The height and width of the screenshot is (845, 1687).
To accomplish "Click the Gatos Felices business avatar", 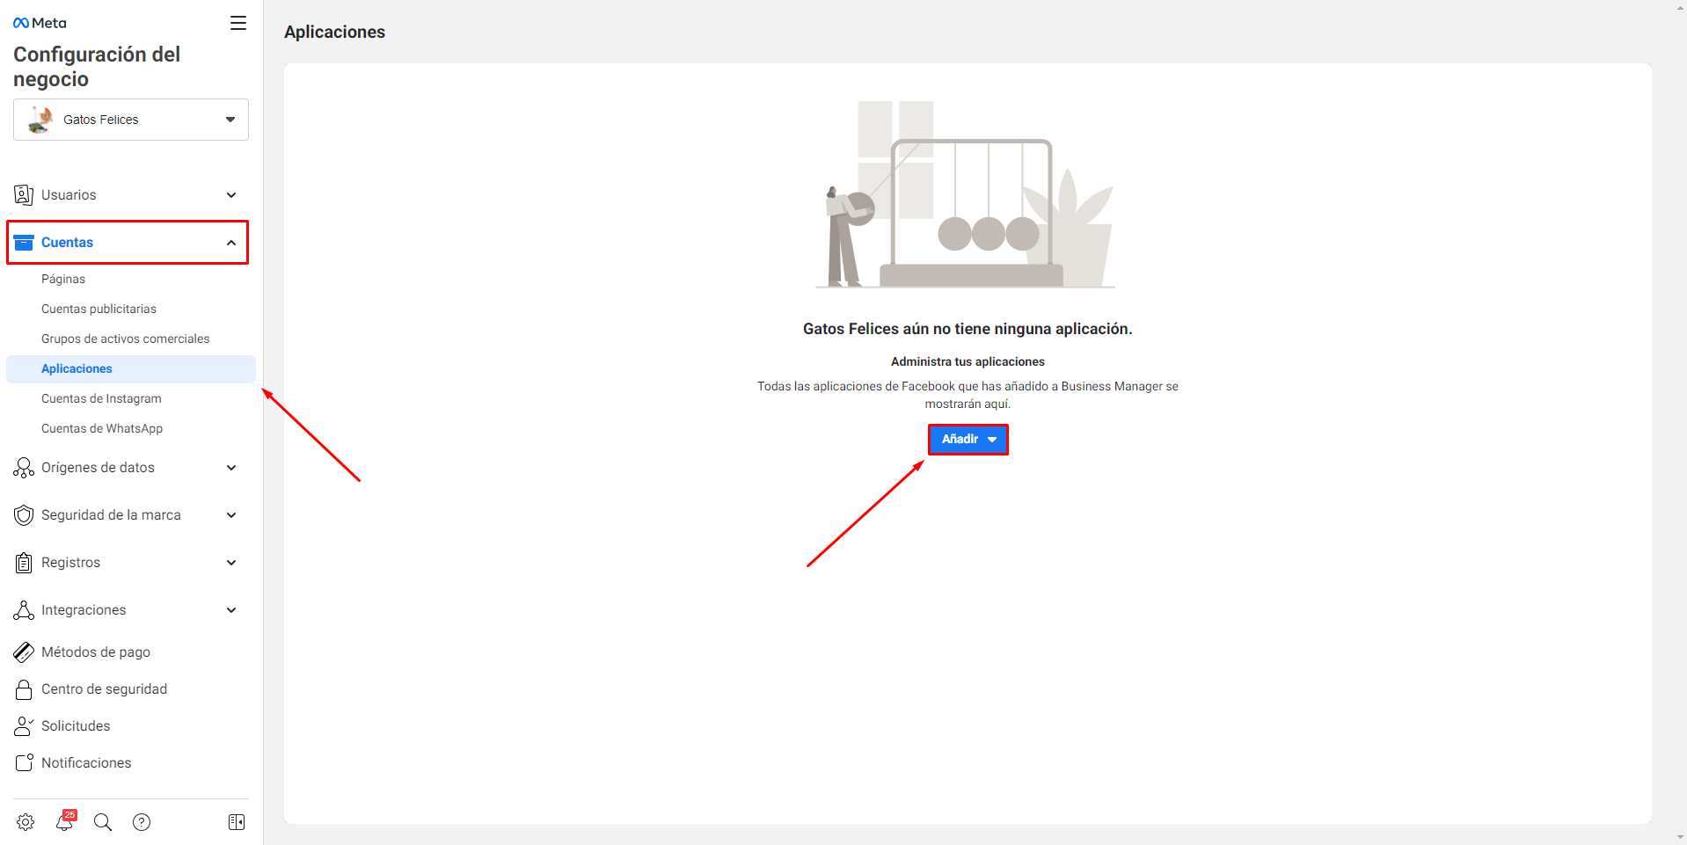I will coord(40,120).
